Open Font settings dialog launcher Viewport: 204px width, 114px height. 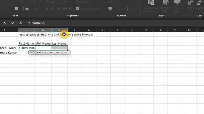(x=41, y=16)
